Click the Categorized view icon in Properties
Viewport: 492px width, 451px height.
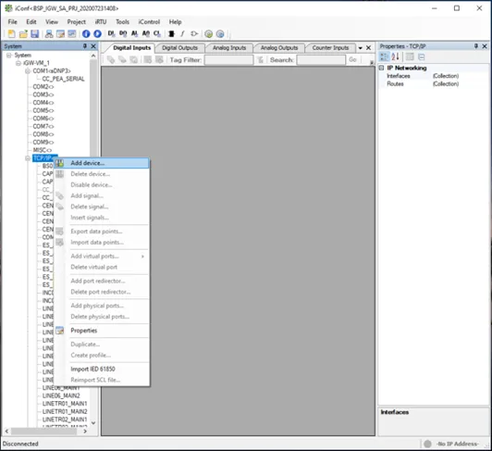point(384,56)
